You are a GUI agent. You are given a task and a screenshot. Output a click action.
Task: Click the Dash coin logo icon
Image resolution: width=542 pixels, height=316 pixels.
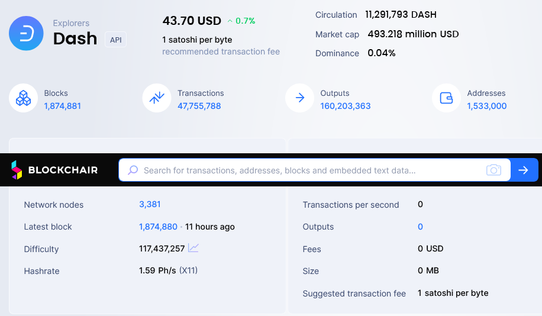[x=26, y=33]
